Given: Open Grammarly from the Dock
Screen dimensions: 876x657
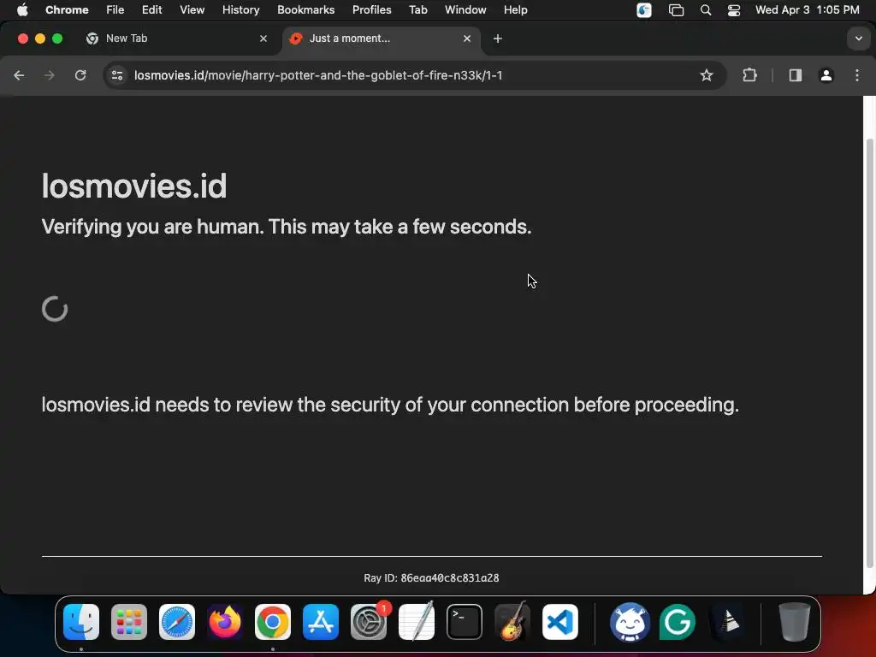Looking at the screenshot, I should [x=678, y=622].
